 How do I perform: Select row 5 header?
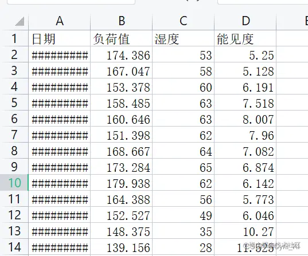point(14,103)
